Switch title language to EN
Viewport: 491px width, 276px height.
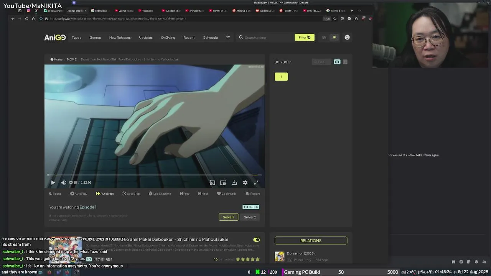[x=324, y=38]
